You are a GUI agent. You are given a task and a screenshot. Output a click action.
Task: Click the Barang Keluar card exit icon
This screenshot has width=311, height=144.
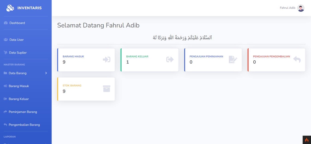coord(170,59)
